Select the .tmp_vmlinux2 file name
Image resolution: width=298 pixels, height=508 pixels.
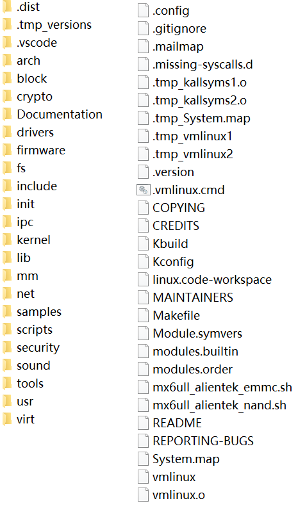point(193,154)
